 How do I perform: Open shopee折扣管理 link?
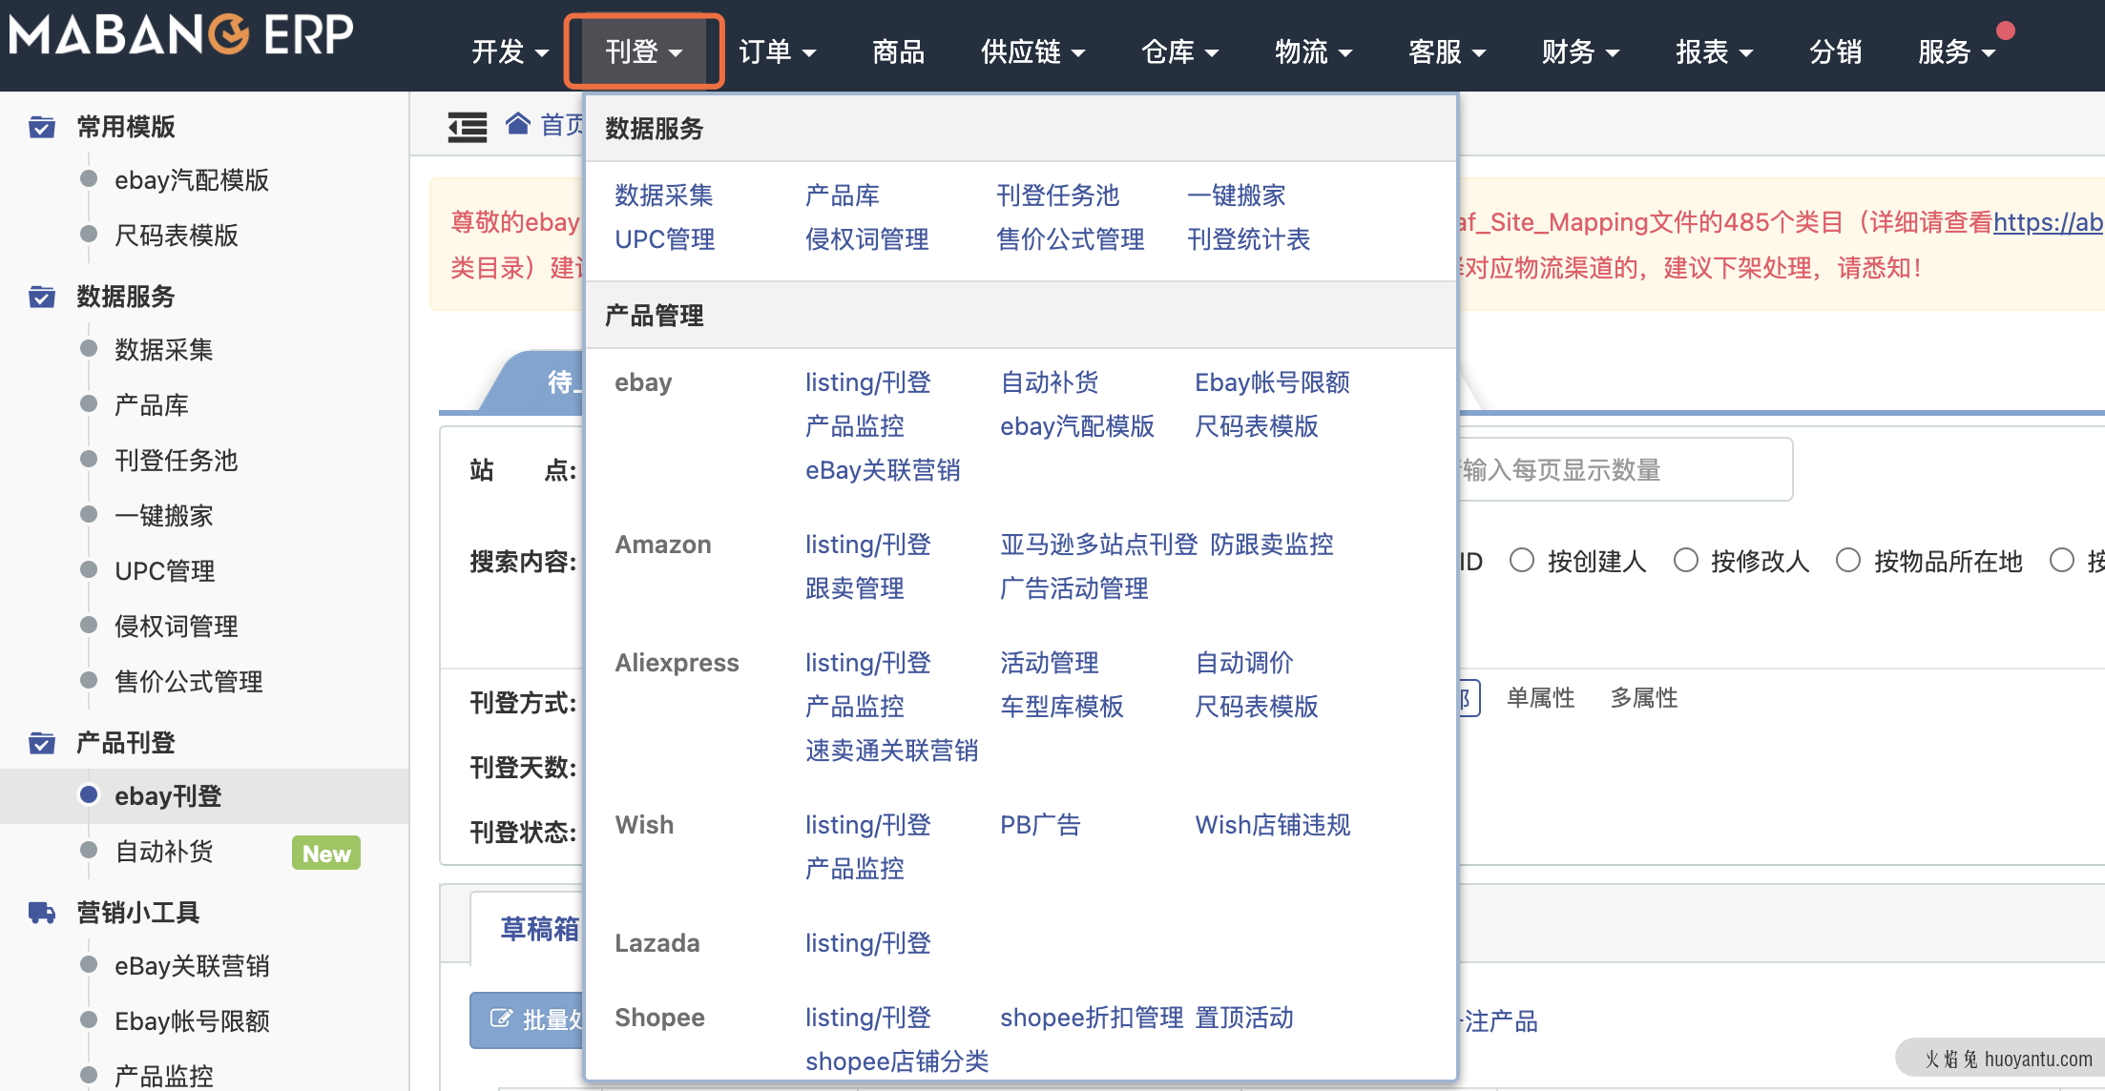point(1092,1018)
